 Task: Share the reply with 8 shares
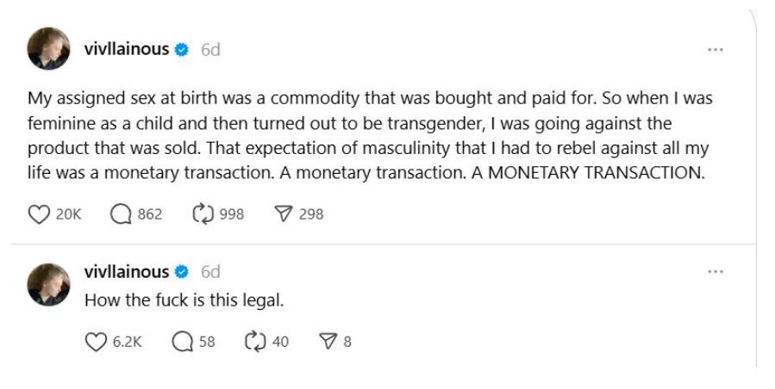coord(327,342)
